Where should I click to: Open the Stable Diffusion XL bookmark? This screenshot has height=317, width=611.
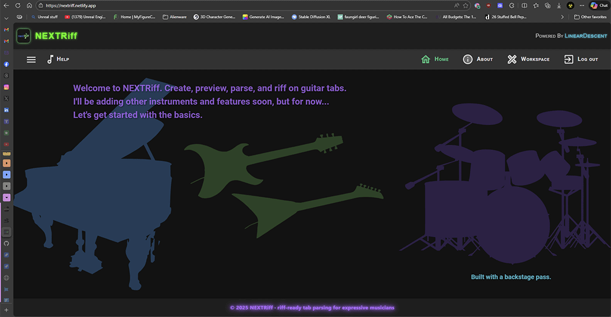311,17
